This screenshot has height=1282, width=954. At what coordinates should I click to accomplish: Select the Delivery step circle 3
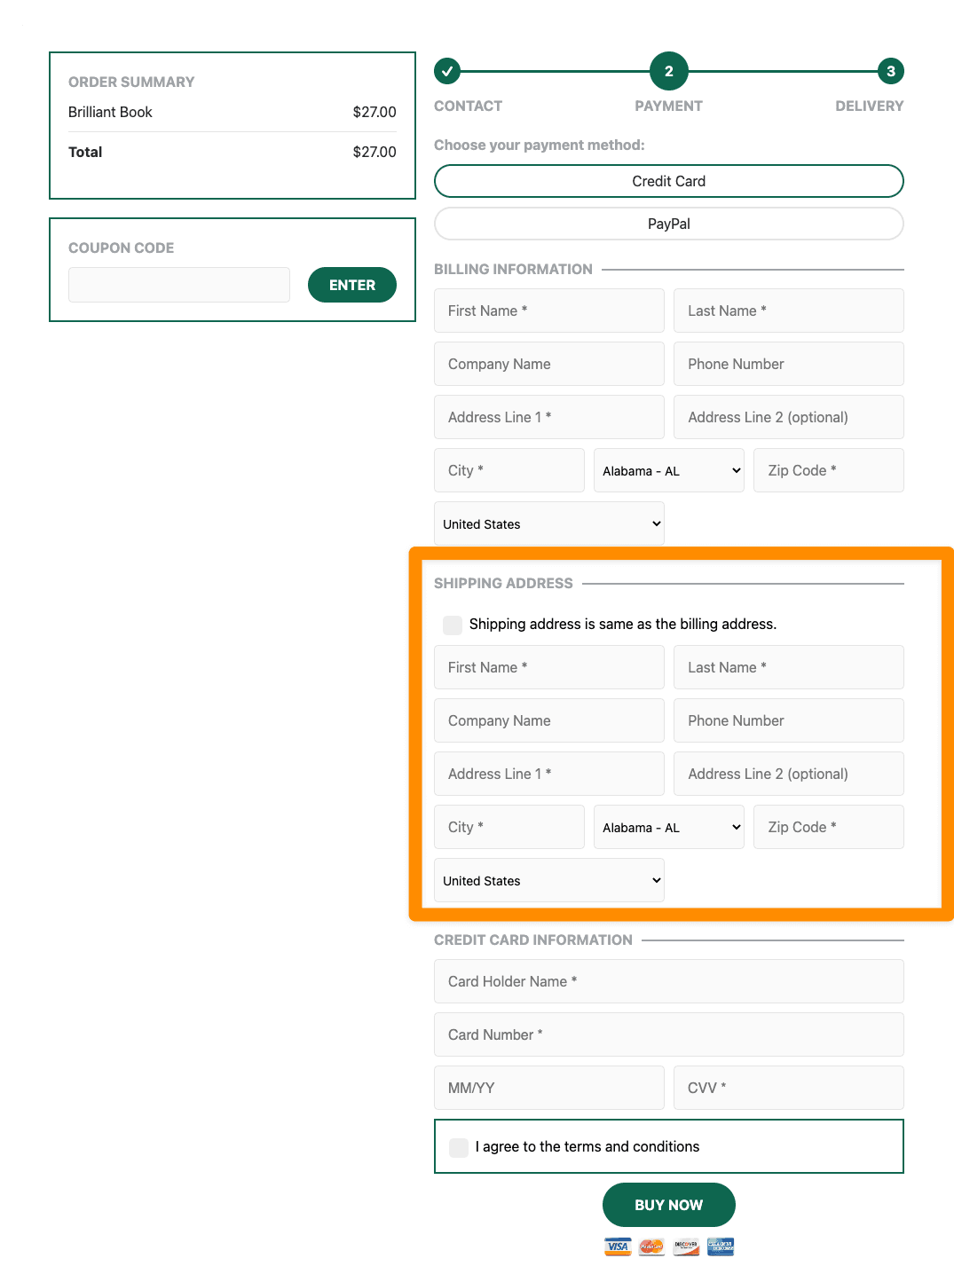coord(890,71)
